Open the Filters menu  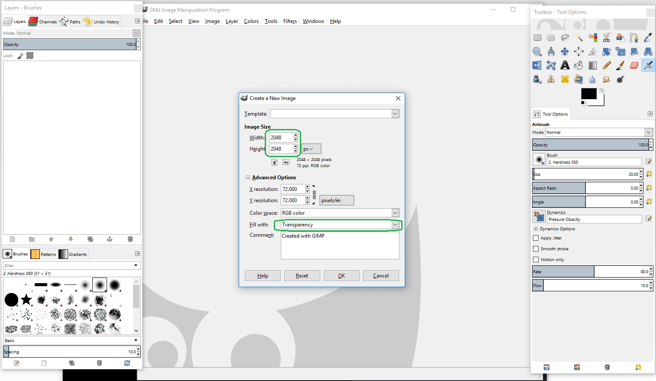pyautogui.click(x=290, y=21)
